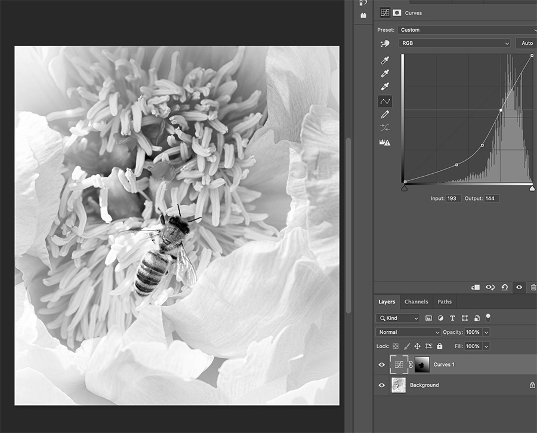Switch to the Paths tab

444,302
